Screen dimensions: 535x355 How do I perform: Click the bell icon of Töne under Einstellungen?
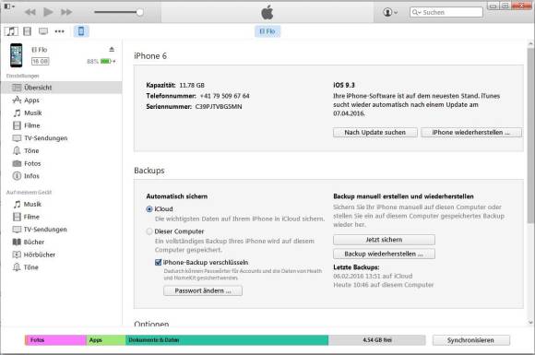[17, 150]
